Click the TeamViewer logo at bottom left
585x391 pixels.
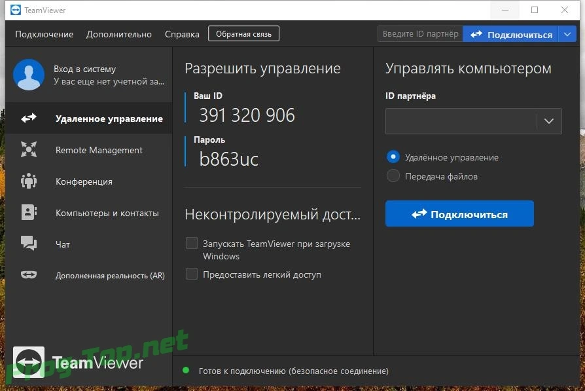coord(78,362)
